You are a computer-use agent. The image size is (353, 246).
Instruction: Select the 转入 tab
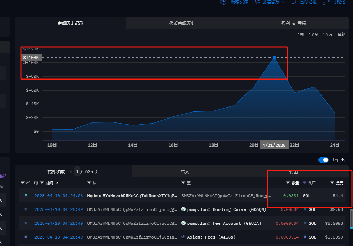click(185, 171)
